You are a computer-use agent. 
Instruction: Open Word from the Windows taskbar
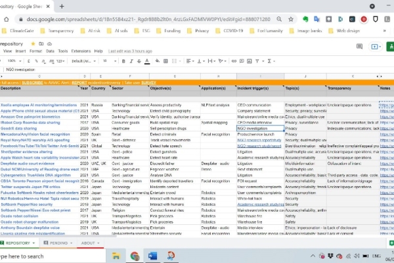pos(152,255)
